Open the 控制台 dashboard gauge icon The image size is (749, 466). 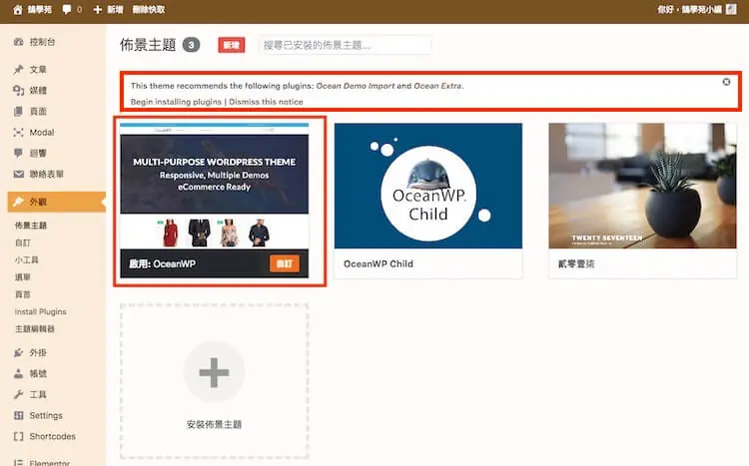(19, 42)
